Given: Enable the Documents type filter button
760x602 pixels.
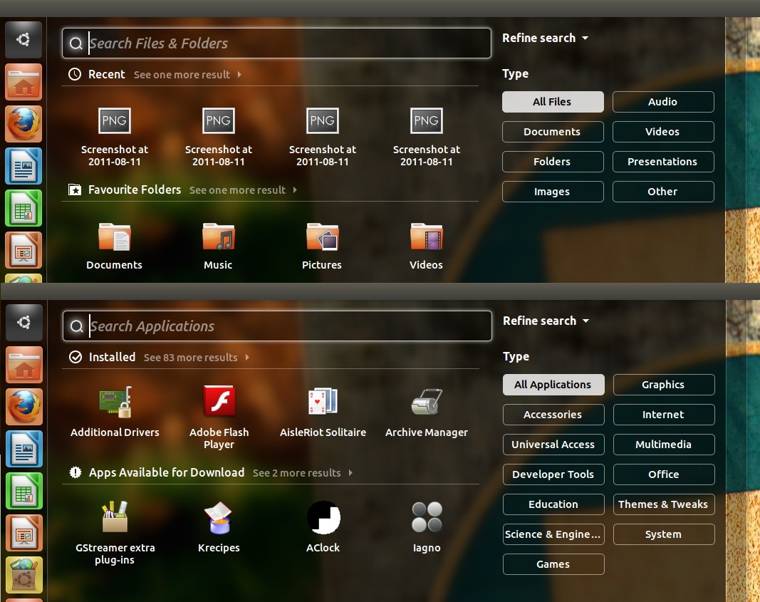Looking at the screenshot, I should (553, 132).
